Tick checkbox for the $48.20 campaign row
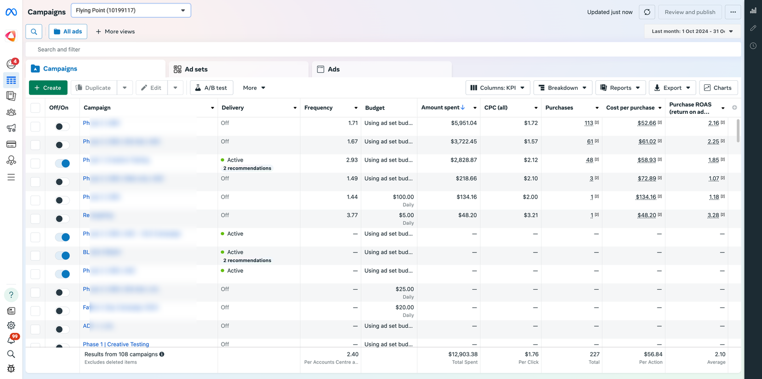Image resolution: width=762 pixels, height=379 pixels. pyautogui.click(x=35, y=218)
